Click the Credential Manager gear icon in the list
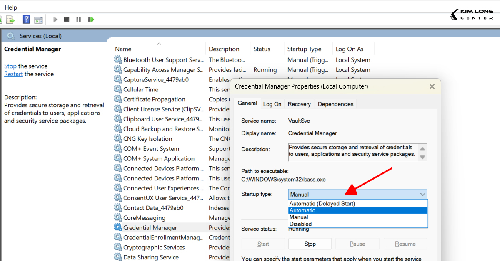Viewport: 500px width, 261px height. click(x=117, y=227)
